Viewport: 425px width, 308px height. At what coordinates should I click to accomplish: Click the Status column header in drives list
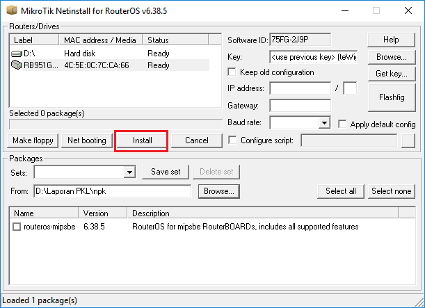[x=176, y=40]
